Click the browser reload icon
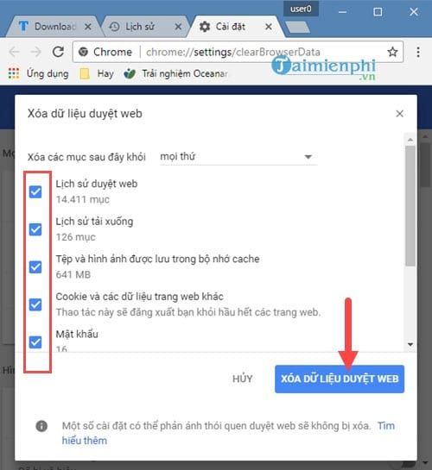The image size is (432, 470). click(58, 52)
